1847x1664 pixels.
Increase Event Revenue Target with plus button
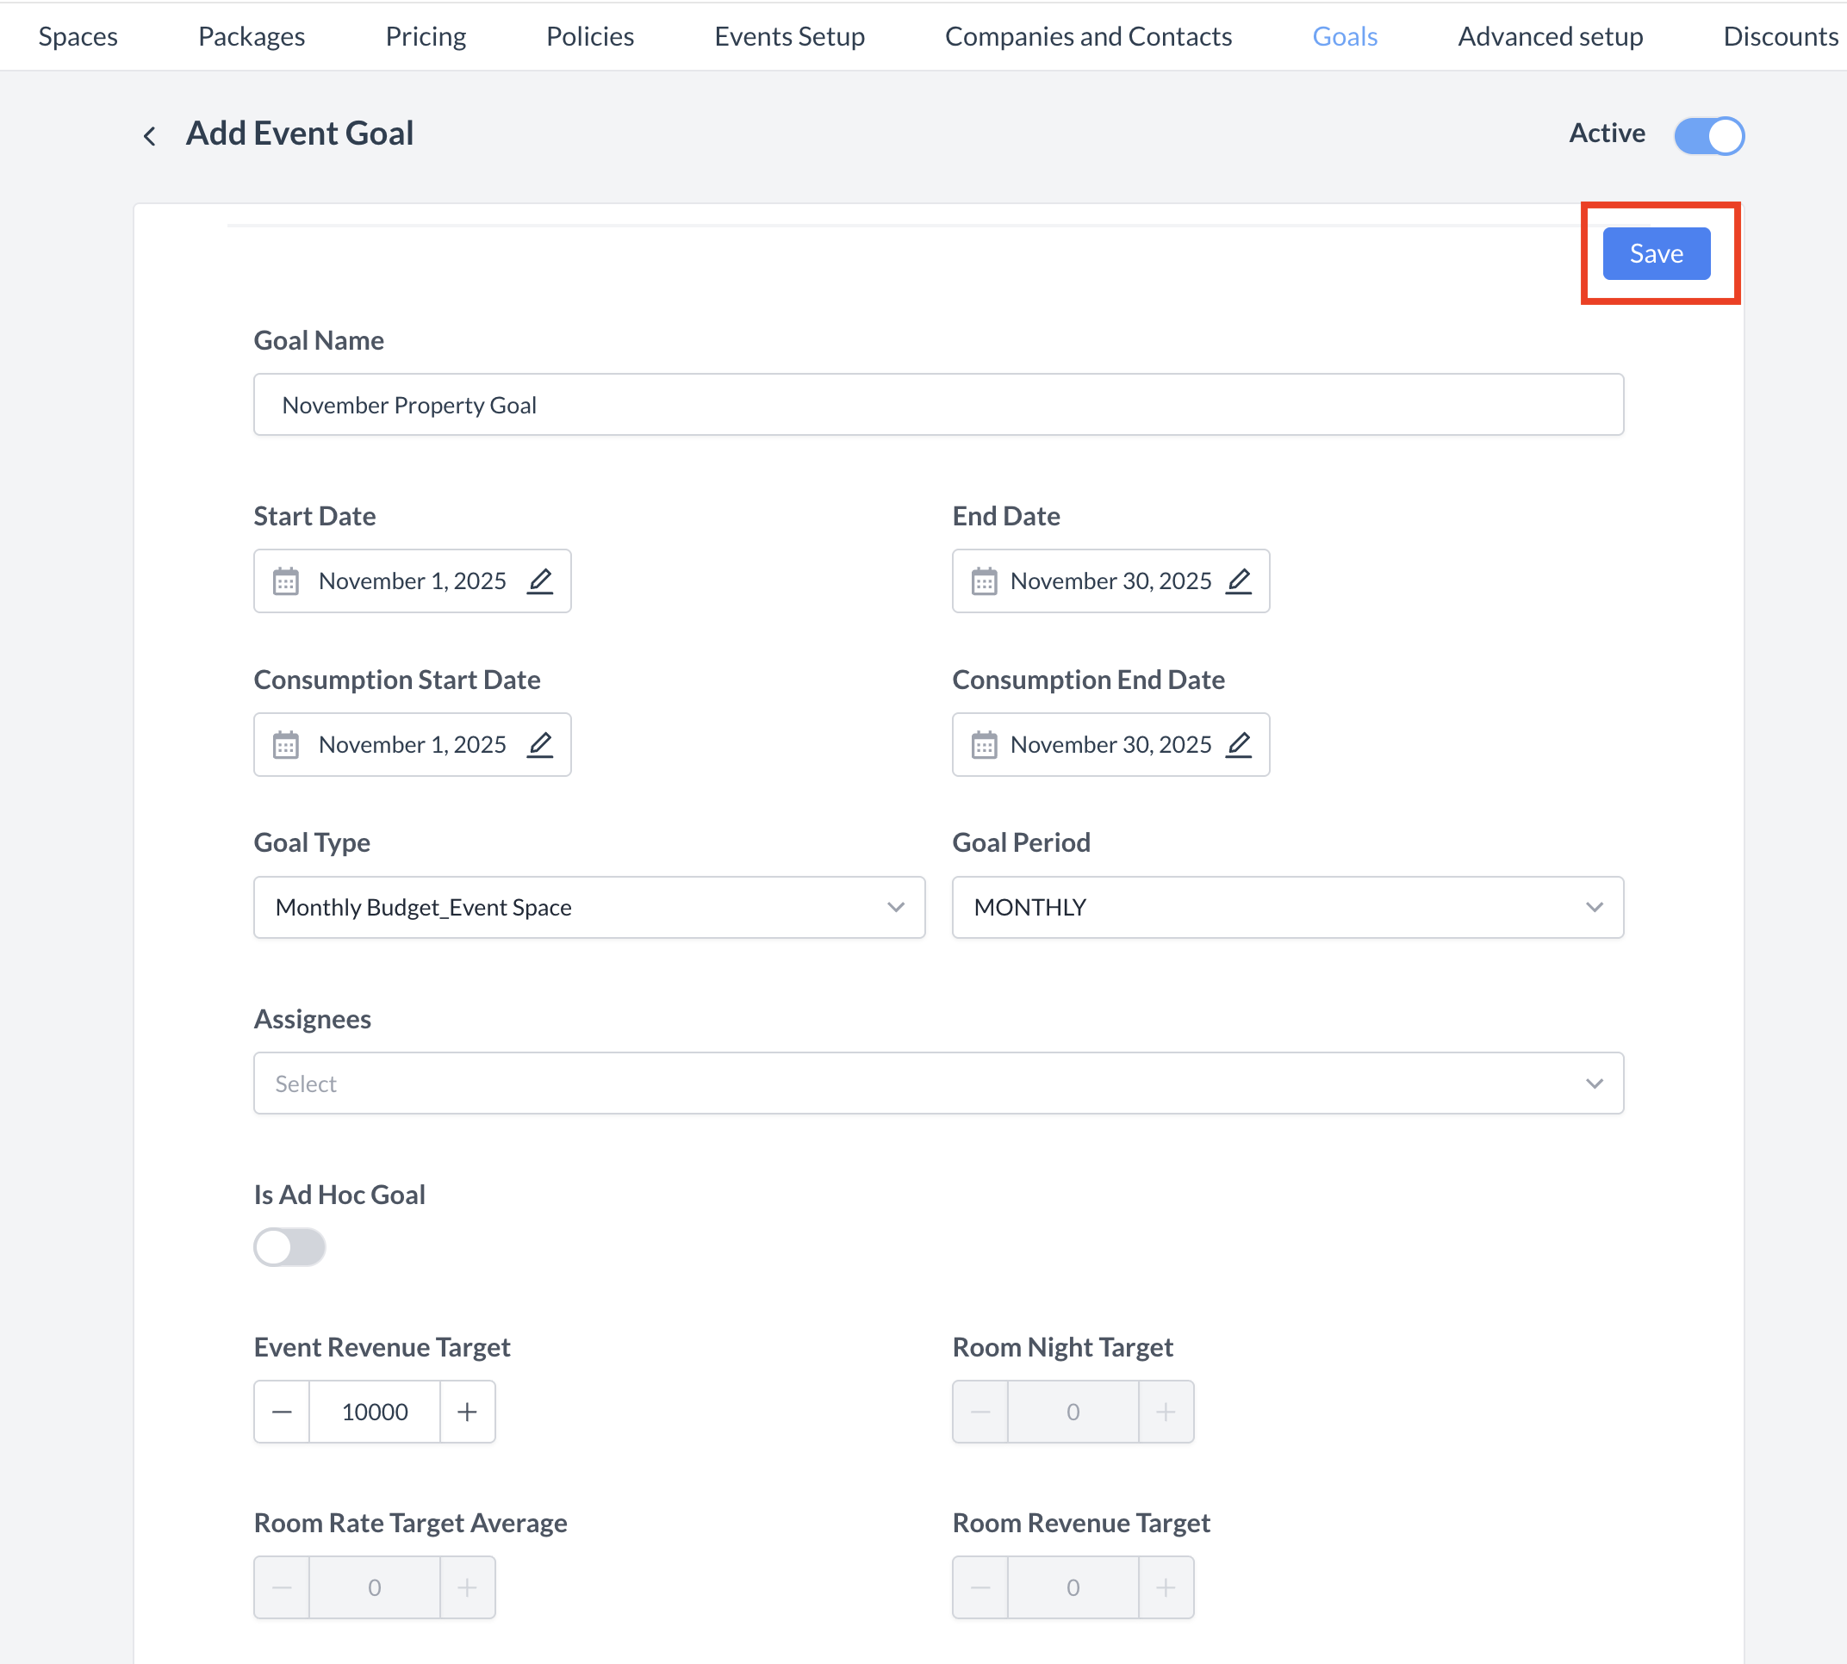click(467, 1412)
